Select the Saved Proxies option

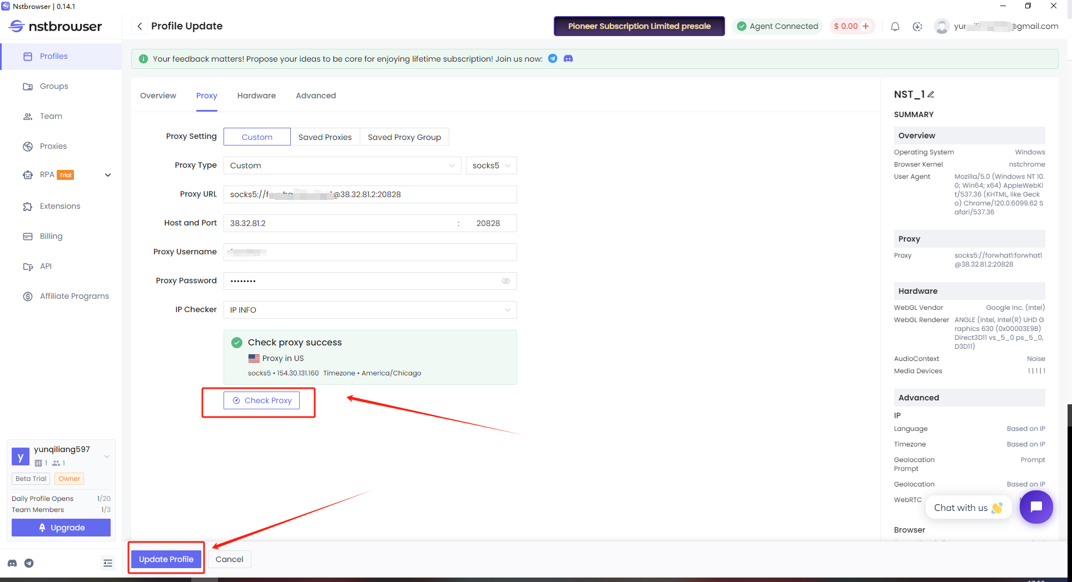[x=325, y=137]
